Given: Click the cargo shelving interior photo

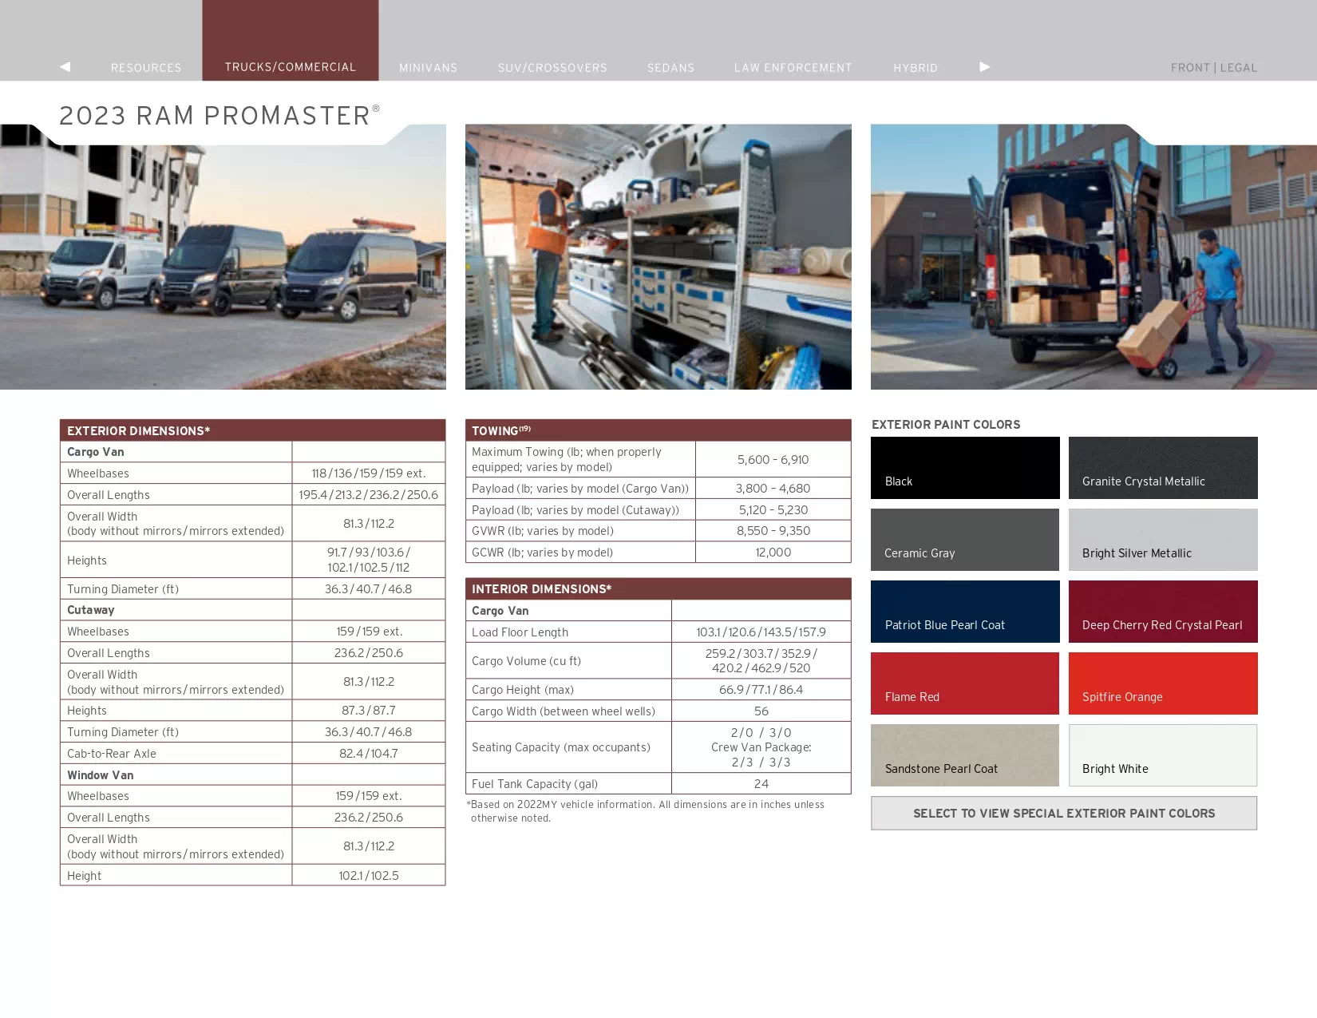Looking at the screenshot, I should coord(658,257).
